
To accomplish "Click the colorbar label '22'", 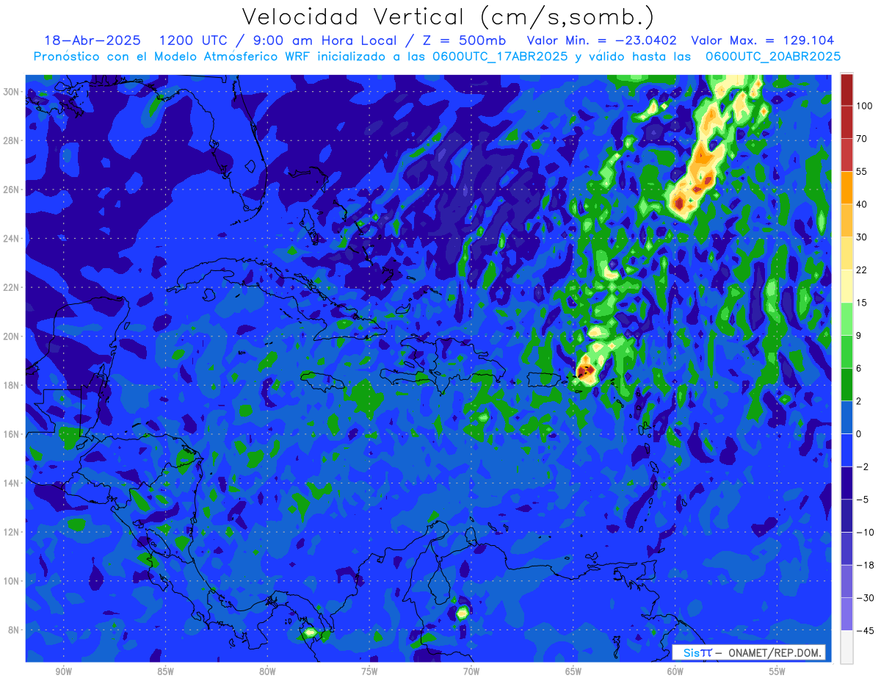I will tap(861, 270).
